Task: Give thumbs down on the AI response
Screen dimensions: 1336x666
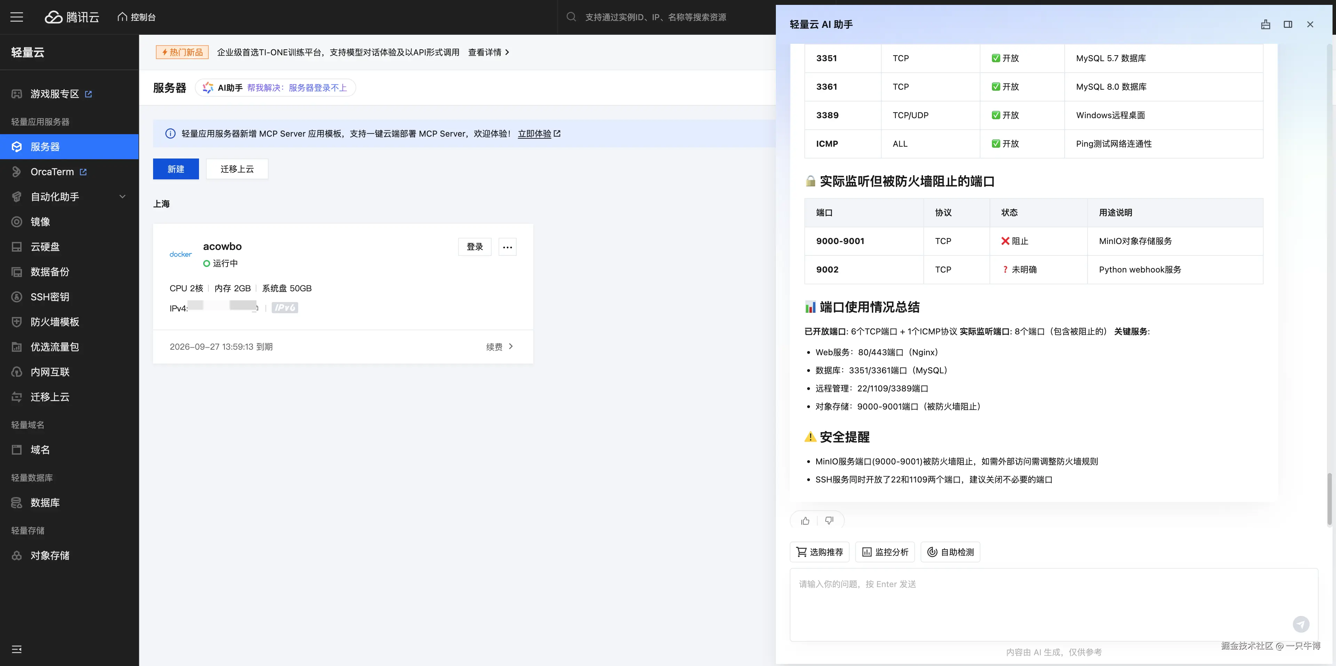Action: [829, 520]
